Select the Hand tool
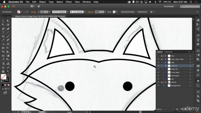Viewport: 201px width, 113px height. [3, 71]
